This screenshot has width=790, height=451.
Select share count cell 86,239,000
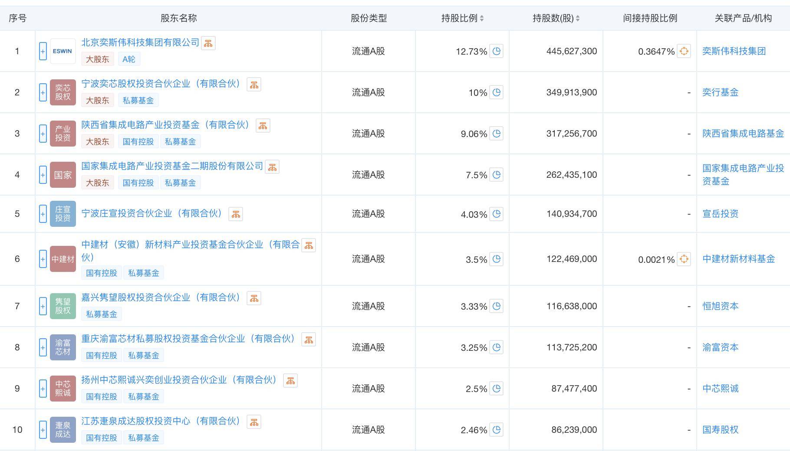pyautogui.click(x=574, y=430)
